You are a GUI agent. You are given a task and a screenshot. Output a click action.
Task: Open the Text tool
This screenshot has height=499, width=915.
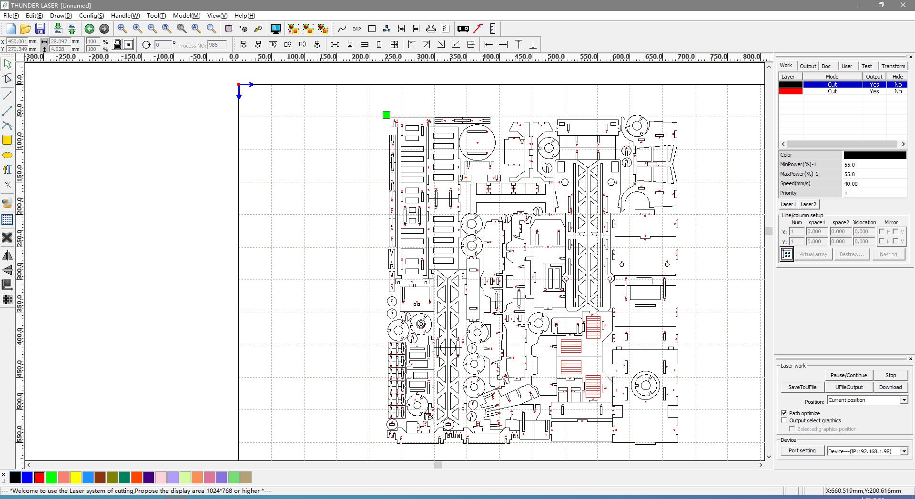pyautogui.click(x=8, y=170)
